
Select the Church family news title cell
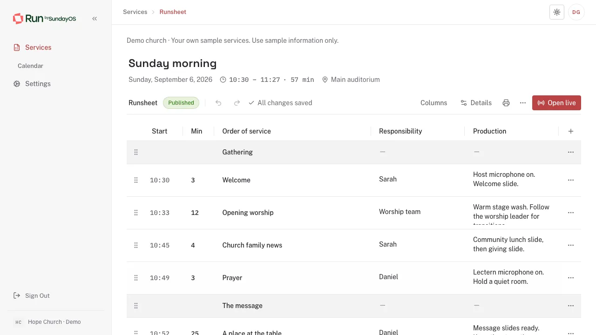[x=252, y=245]
